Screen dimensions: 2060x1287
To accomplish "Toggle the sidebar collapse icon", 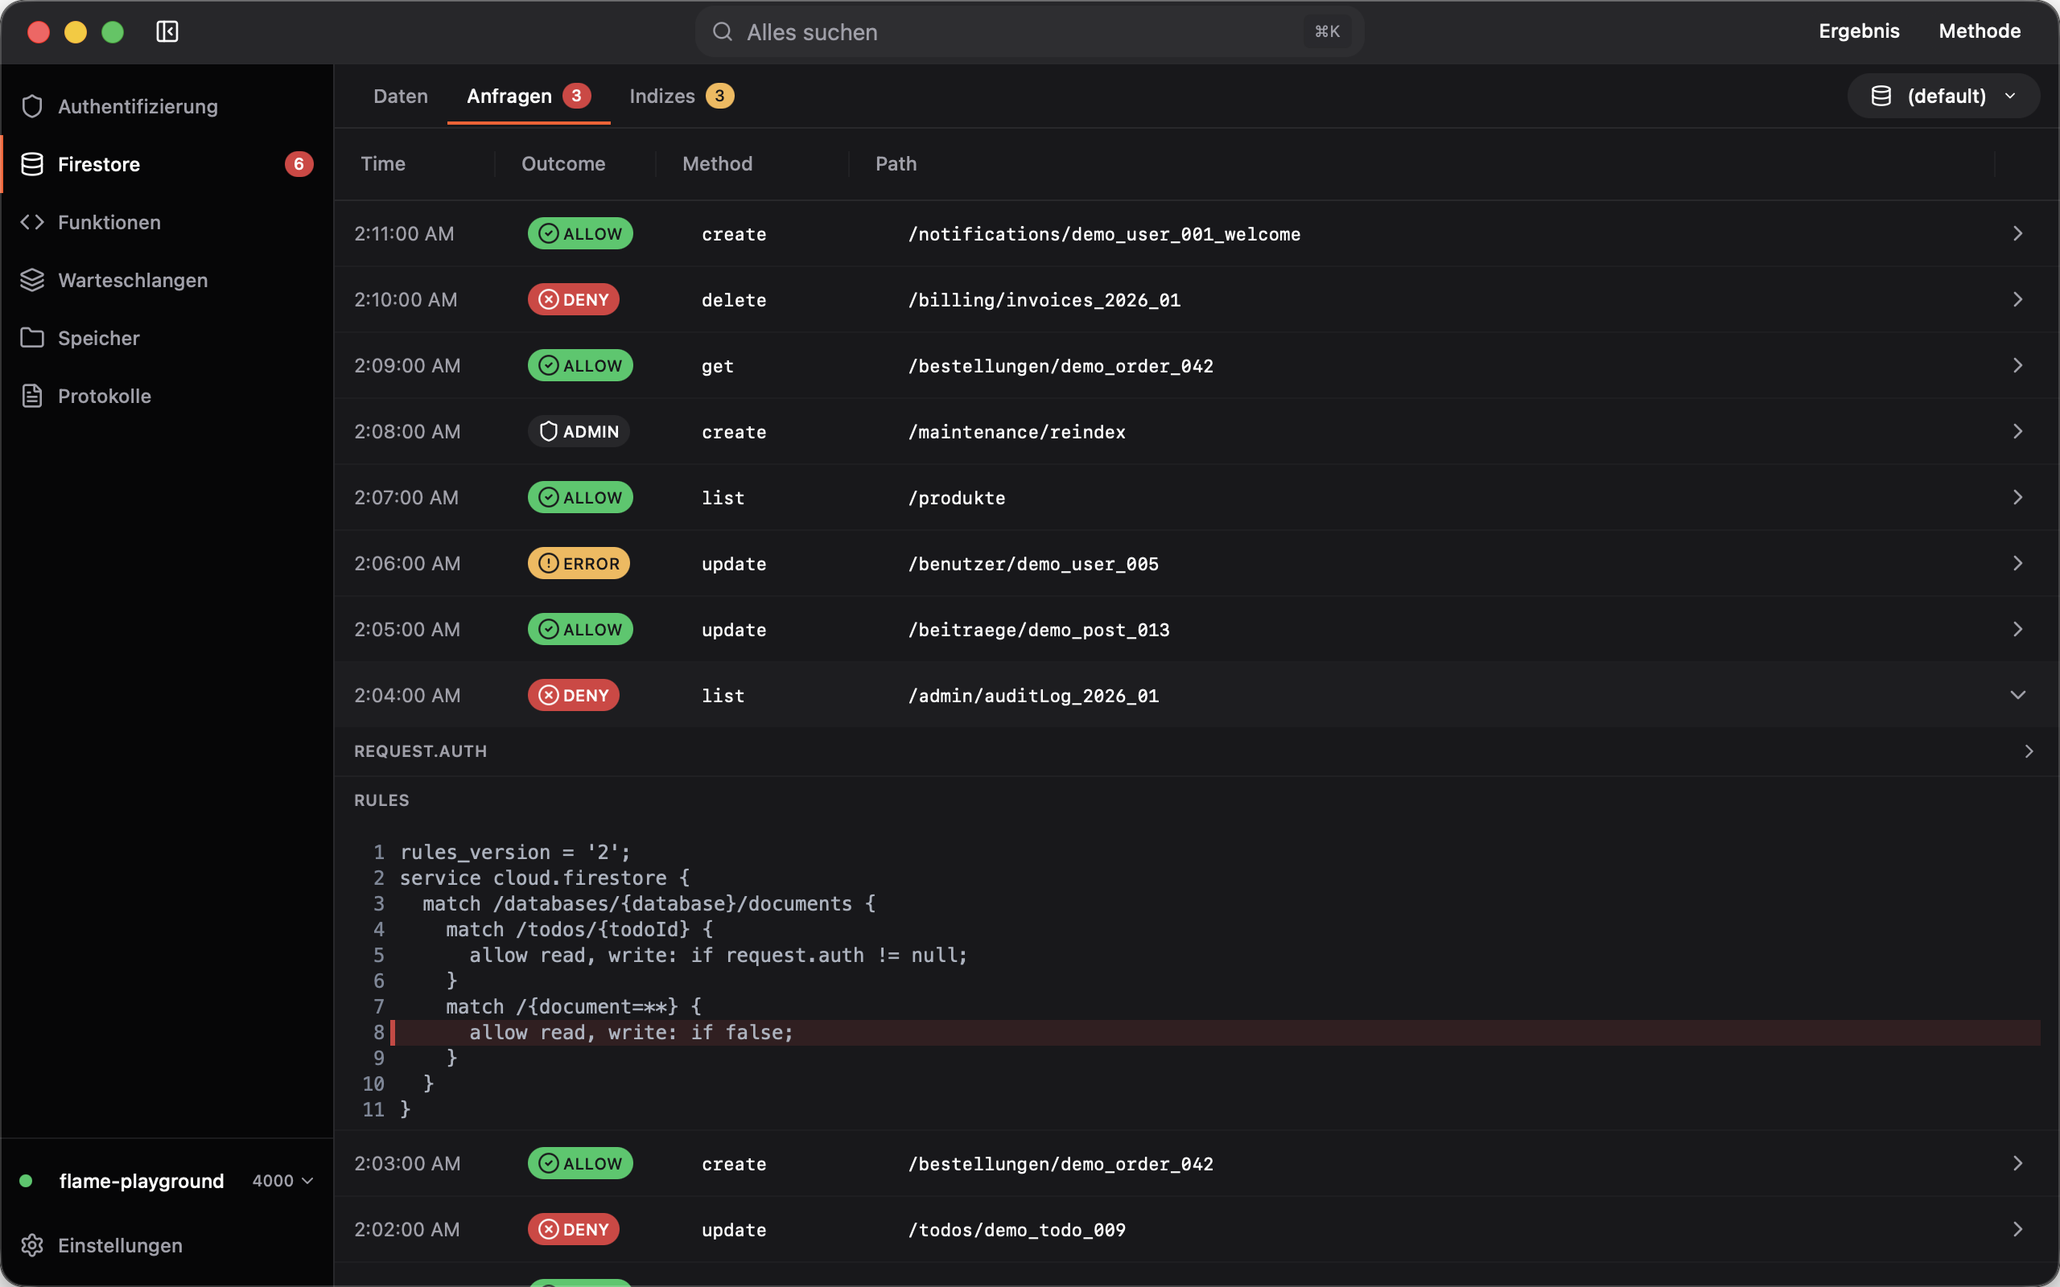I will point(167,31).
